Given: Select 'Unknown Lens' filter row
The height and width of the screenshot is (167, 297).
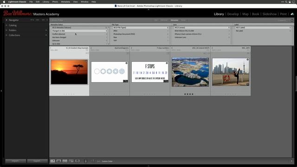Looking at the screenshot, I should [202, 37].
